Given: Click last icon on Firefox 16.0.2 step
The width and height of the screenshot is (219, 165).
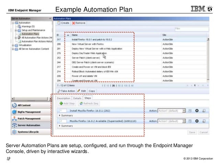Looking at the screenshot, I should 204,121.
